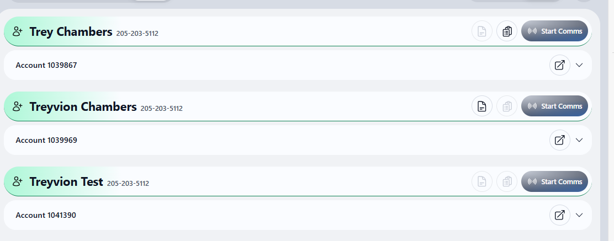The height and width of the screenshot is (241, 614).
Task: Click add-person icon beside Trey Chambers
Action: pos(18,31)
